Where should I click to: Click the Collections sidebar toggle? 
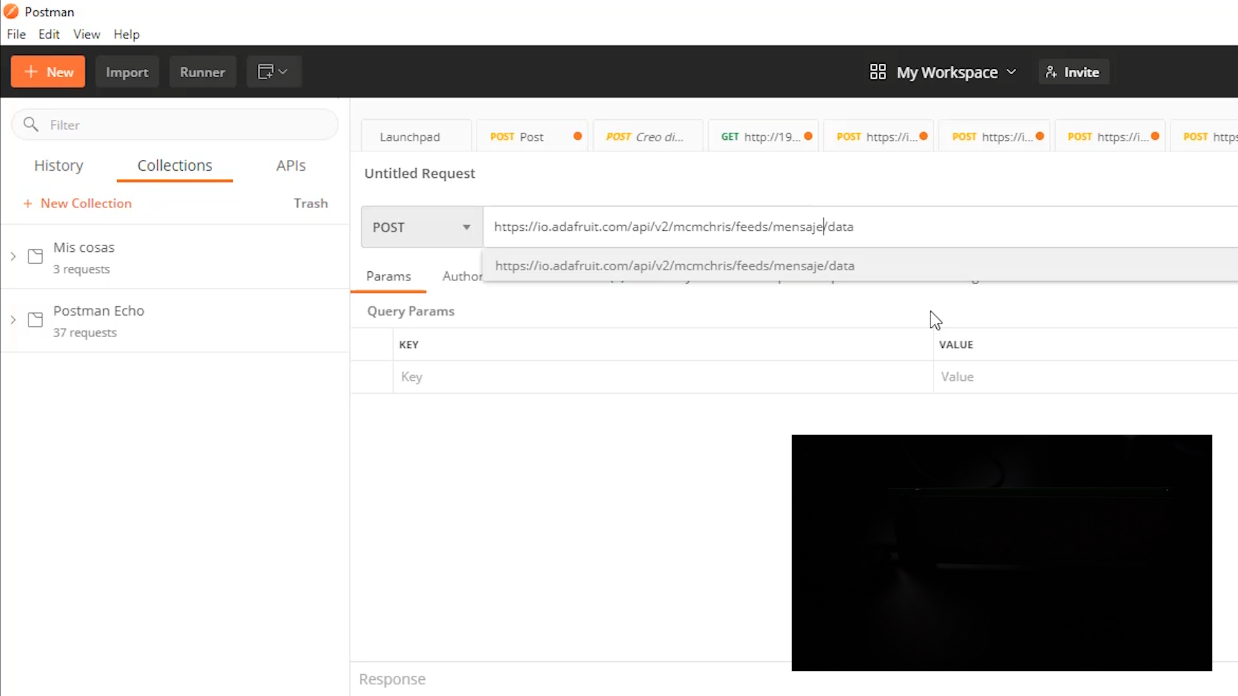[175, 165]
